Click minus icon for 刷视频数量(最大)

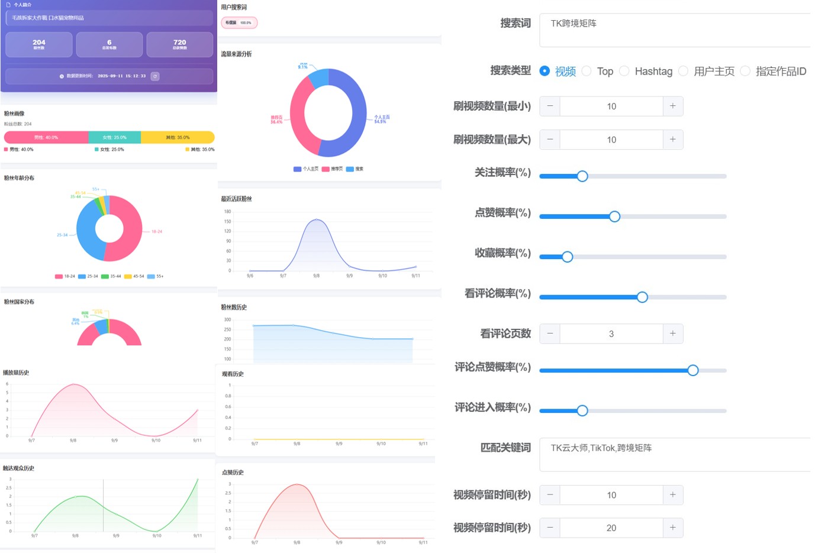point(550,140)
